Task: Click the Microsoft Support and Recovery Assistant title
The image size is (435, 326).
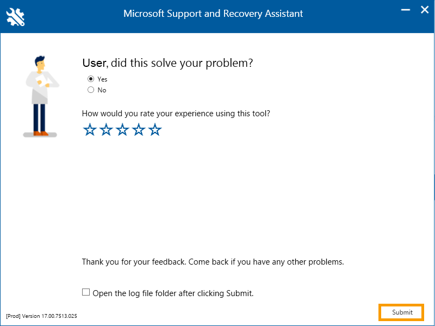Action: (213, 14)
